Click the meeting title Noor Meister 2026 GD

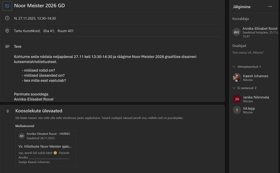pyautogui.click(x=39, y=6)
